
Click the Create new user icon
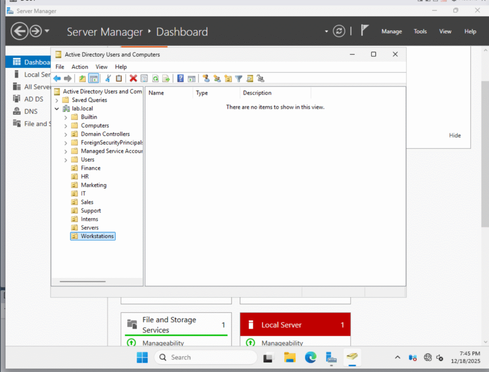coord(206,79)
